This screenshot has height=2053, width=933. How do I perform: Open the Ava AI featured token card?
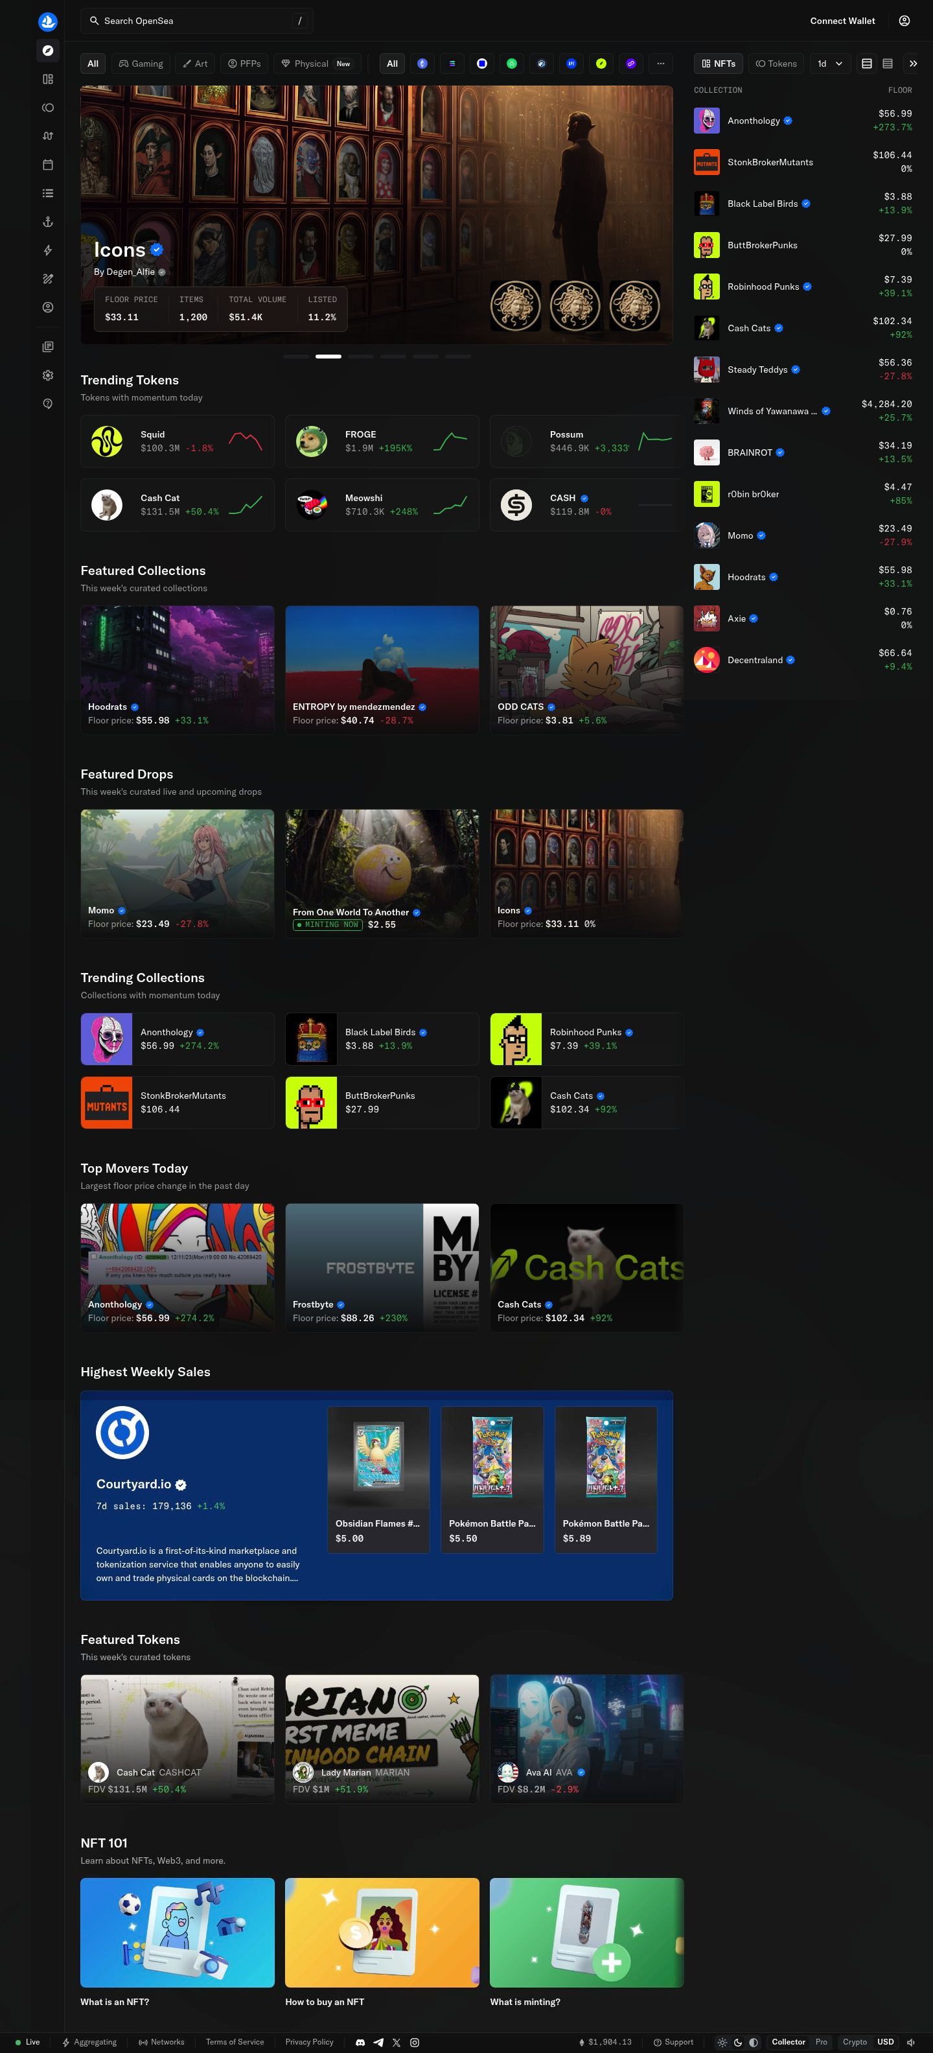[x=586, y=1738]
